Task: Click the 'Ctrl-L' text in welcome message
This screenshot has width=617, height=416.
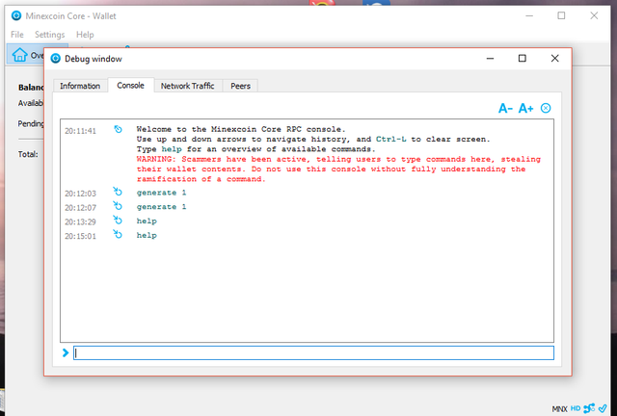Action: (x=391, y=140)
